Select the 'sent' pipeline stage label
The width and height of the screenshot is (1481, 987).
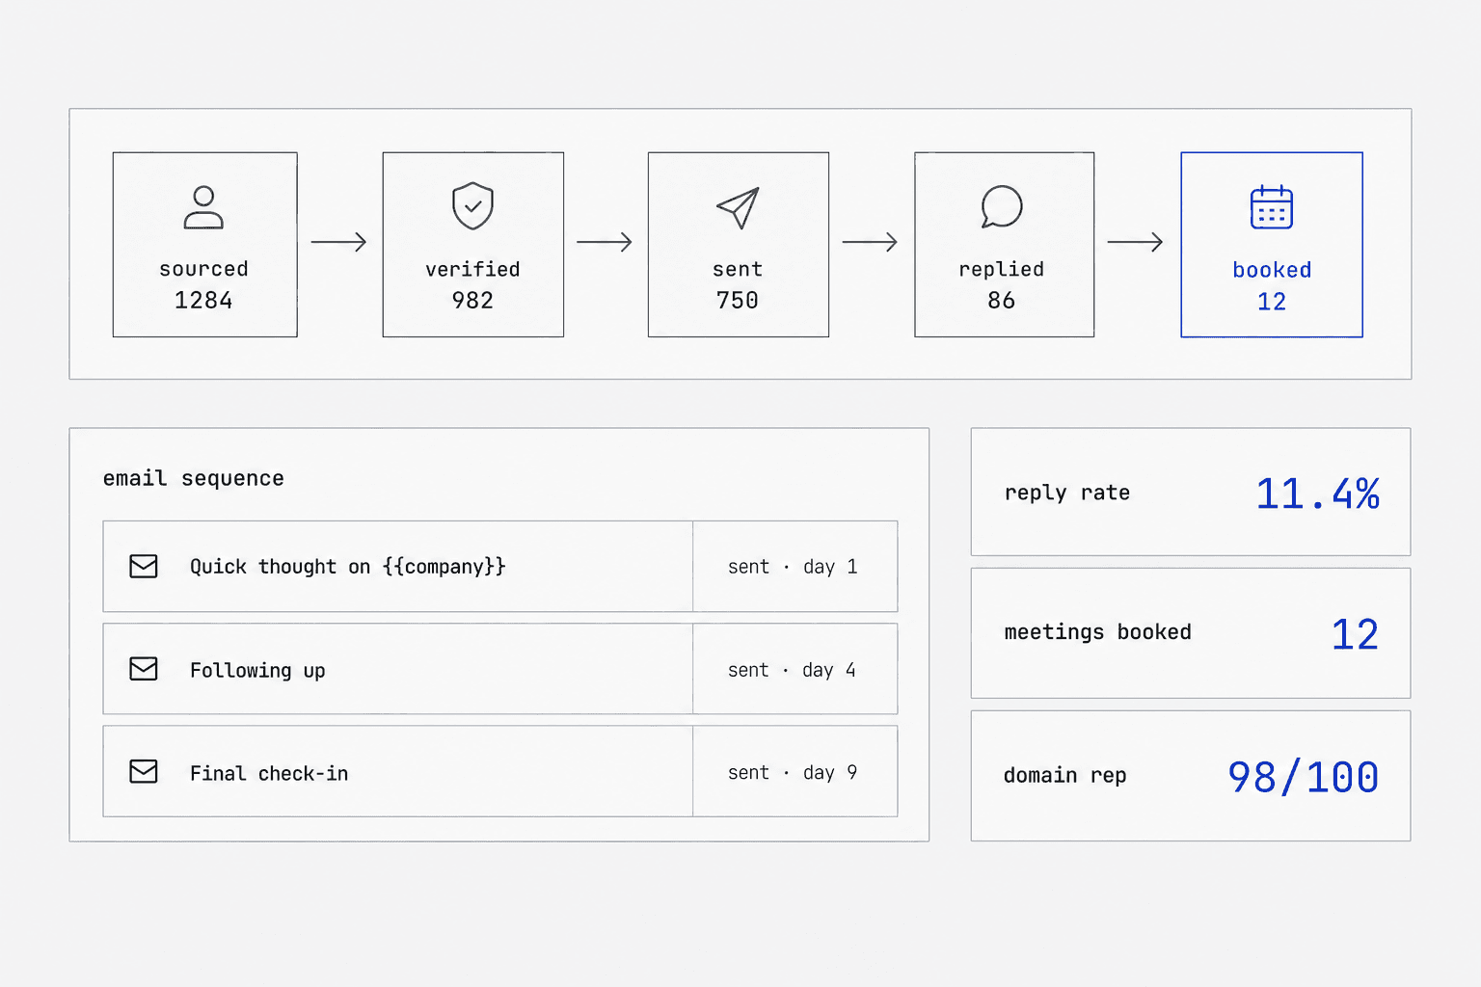click(x=738, y=269)
